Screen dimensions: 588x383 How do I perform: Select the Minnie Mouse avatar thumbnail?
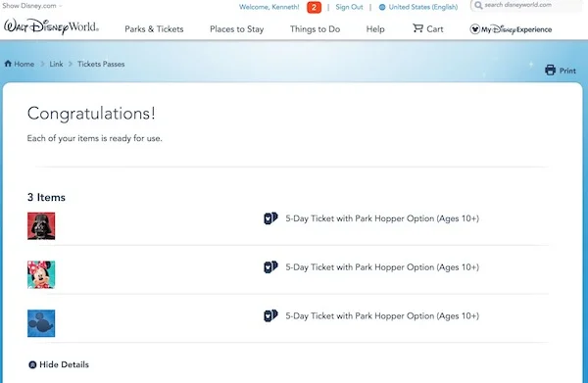click(x=41, y=274)
